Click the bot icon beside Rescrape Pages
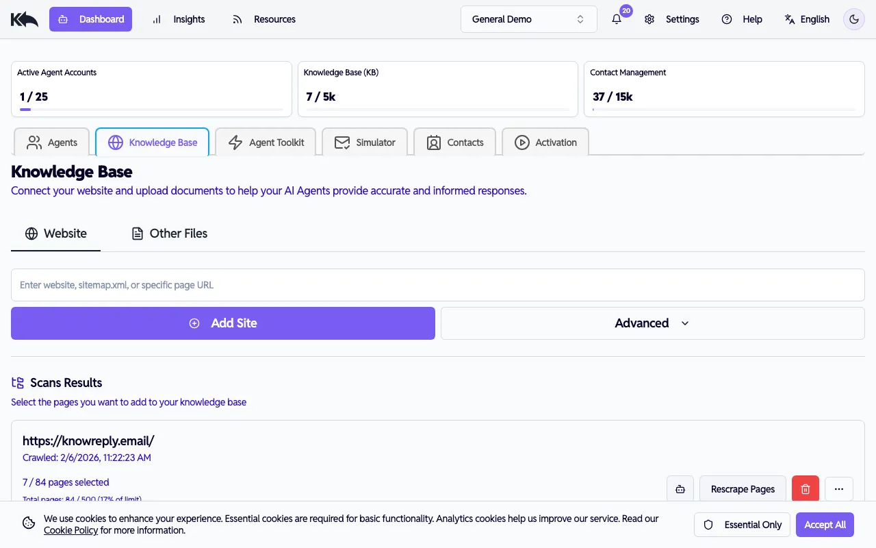Image resolution: width=876 pixels, height=548 pixels. [680, 488]
